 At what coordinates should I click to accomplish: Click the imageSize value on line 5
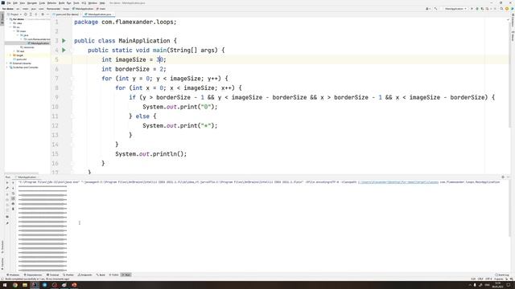(x=159, y=59)
